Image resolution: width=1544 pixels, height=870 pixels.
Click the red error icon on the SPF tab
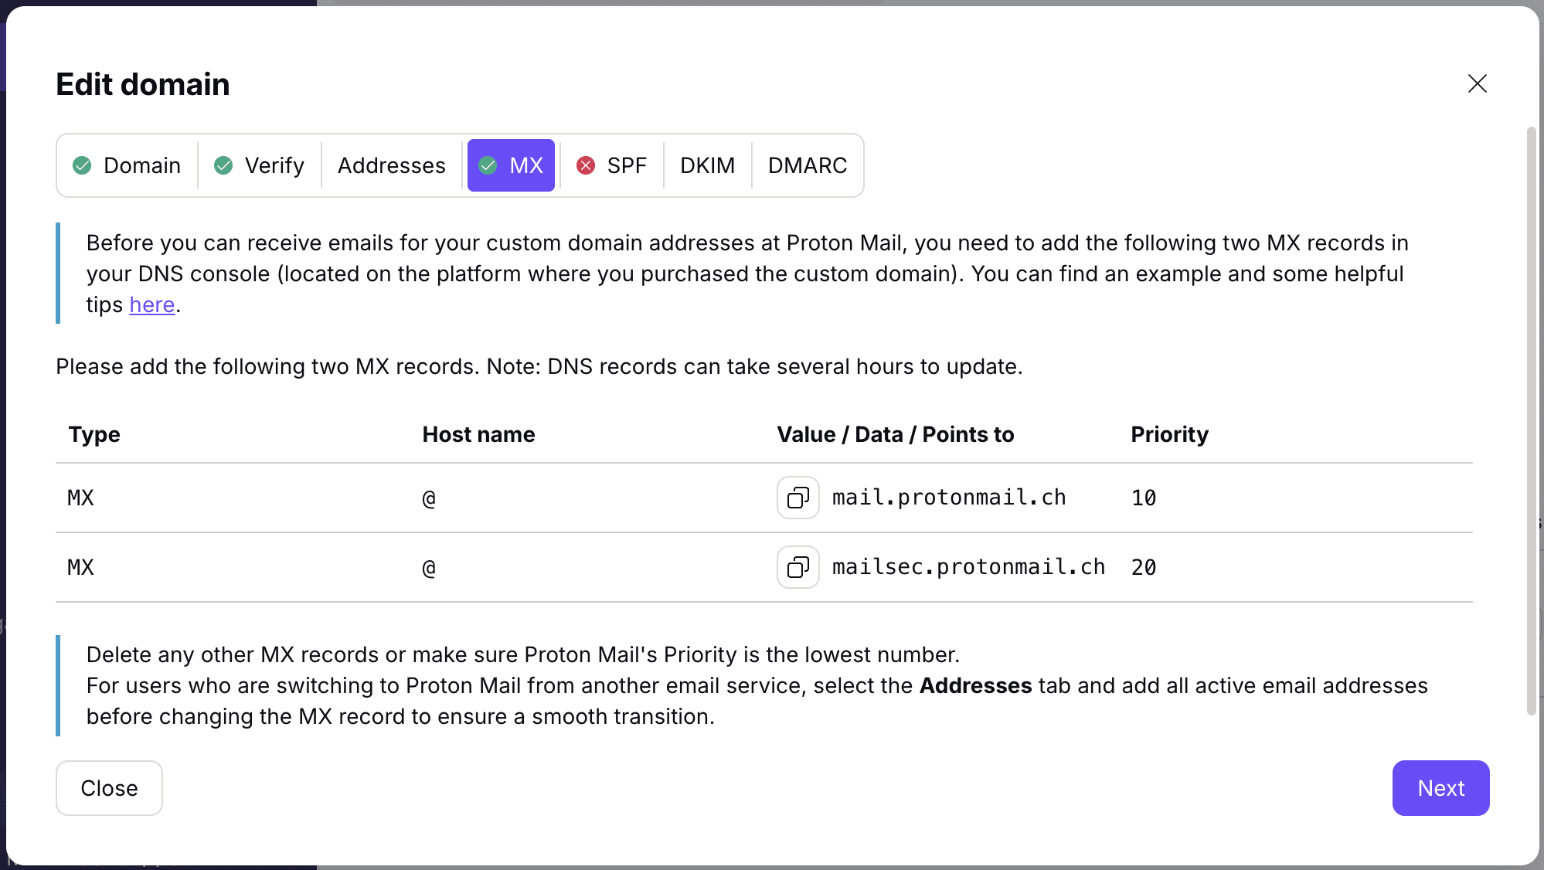point(586,165)
